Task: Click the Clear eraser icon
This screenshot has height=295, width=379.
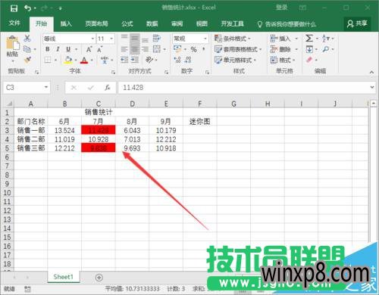Action: 309,60
